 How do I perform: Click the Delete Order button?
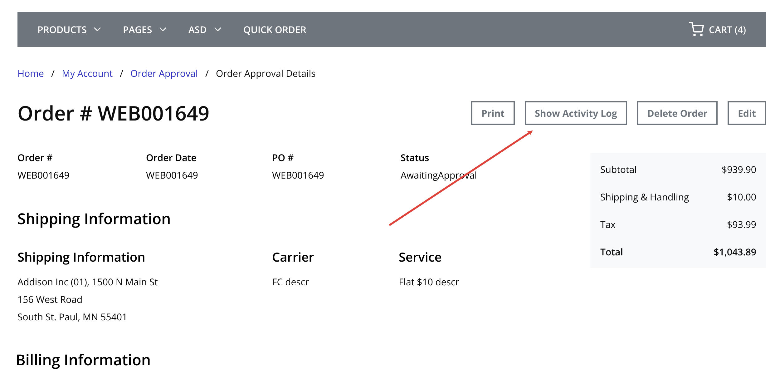click(x=677, y=113)
